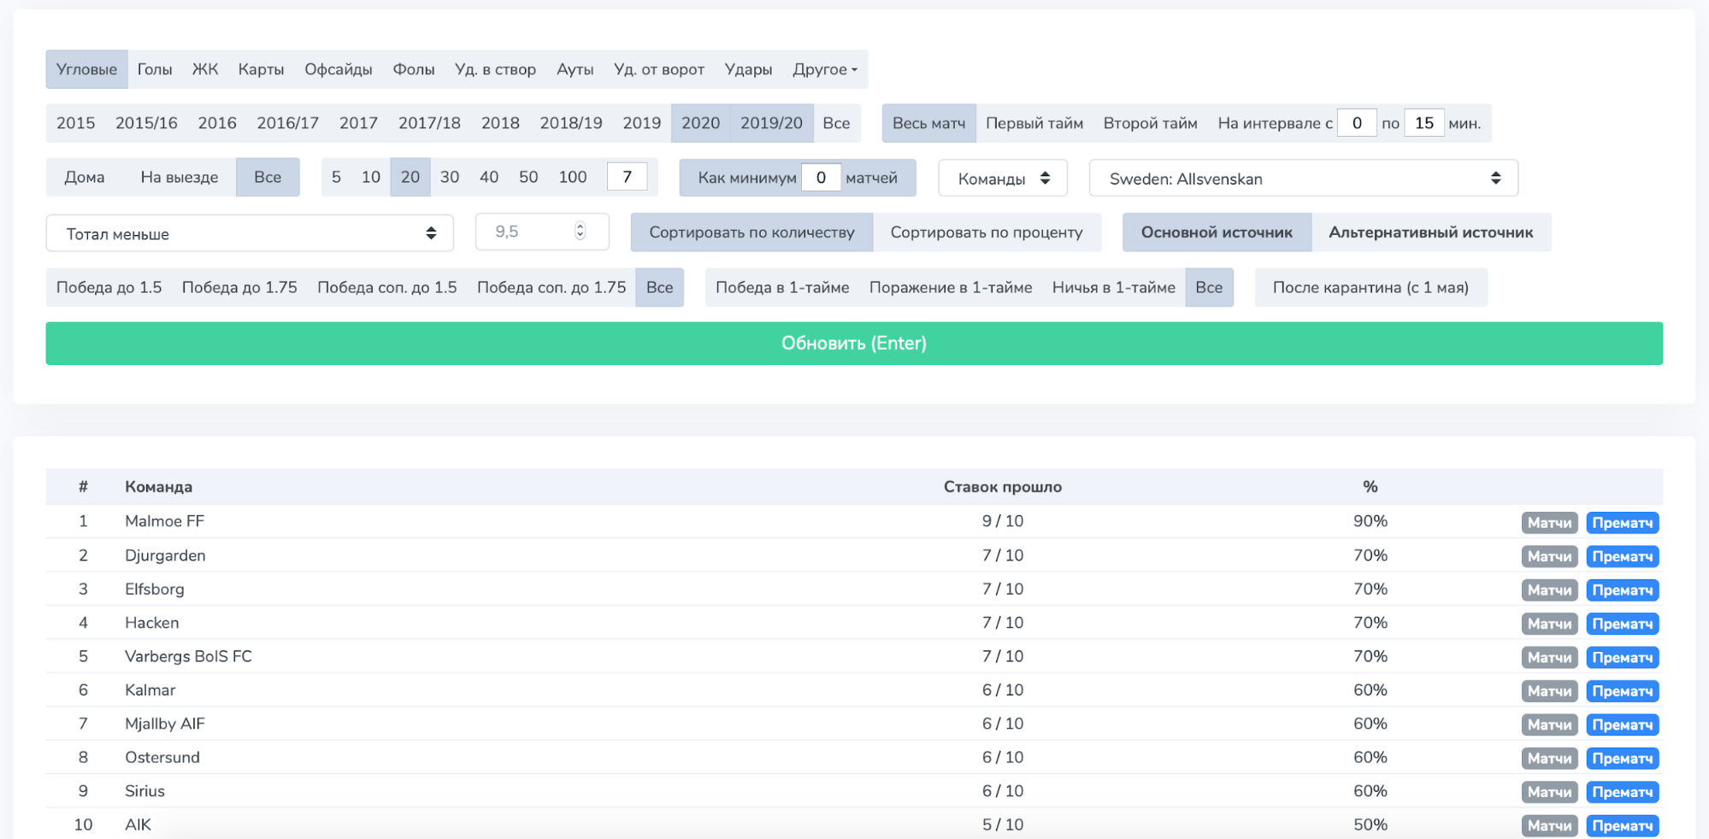Screen dimensions: 1709x839
Task: Select Второй тайм period
Action: tap(1150, 123)
